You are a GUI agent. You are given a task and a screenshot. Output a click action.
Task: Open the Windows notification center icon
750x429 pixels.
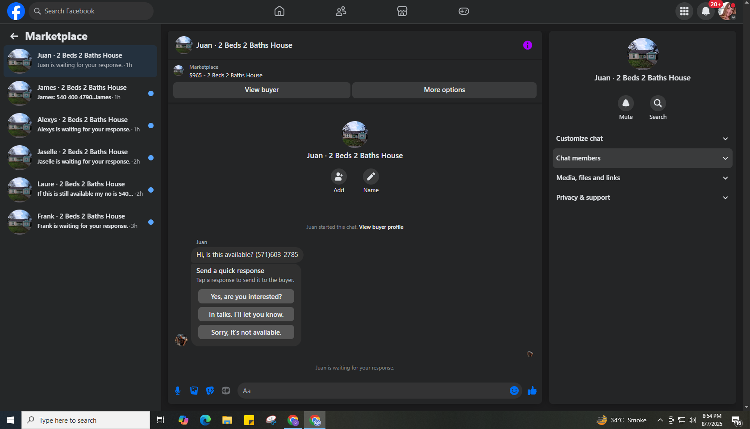pos(737,420)
